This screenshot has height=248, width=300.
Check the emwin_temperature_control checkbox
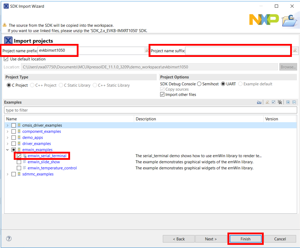click(19, 168)
